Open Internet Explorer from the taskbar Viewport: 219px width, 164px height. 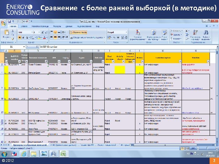[x=24, y=154]
